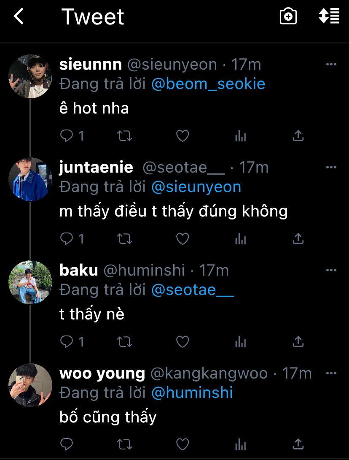349x460 pixels.
Task: Open more options for sieunnn's tweet
Action: (x=331, y=65)
